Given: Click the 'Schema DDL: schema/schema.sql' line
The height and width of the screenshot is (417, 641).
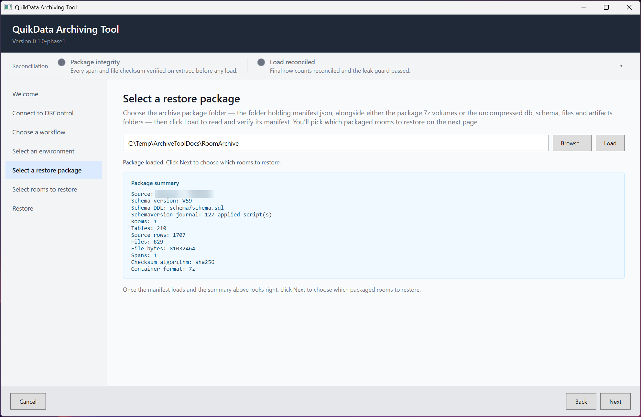Looking at the screenshot, I should pyautogui.click(x=177, y=208).
